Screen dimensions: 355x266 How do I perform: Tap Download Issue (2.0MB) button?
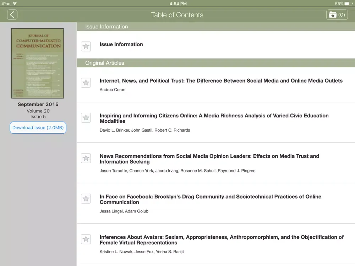click(x=38, y=128)
